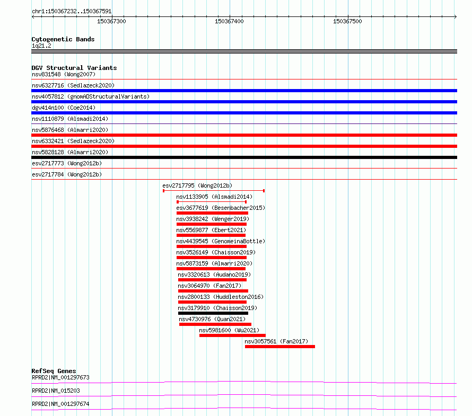
Task: Open variant esv2717795 (Wong2012b)
Action: (197, 185)
